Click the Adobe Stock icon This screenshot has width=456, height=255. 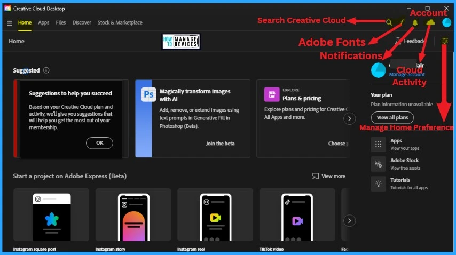click(378, 164)
